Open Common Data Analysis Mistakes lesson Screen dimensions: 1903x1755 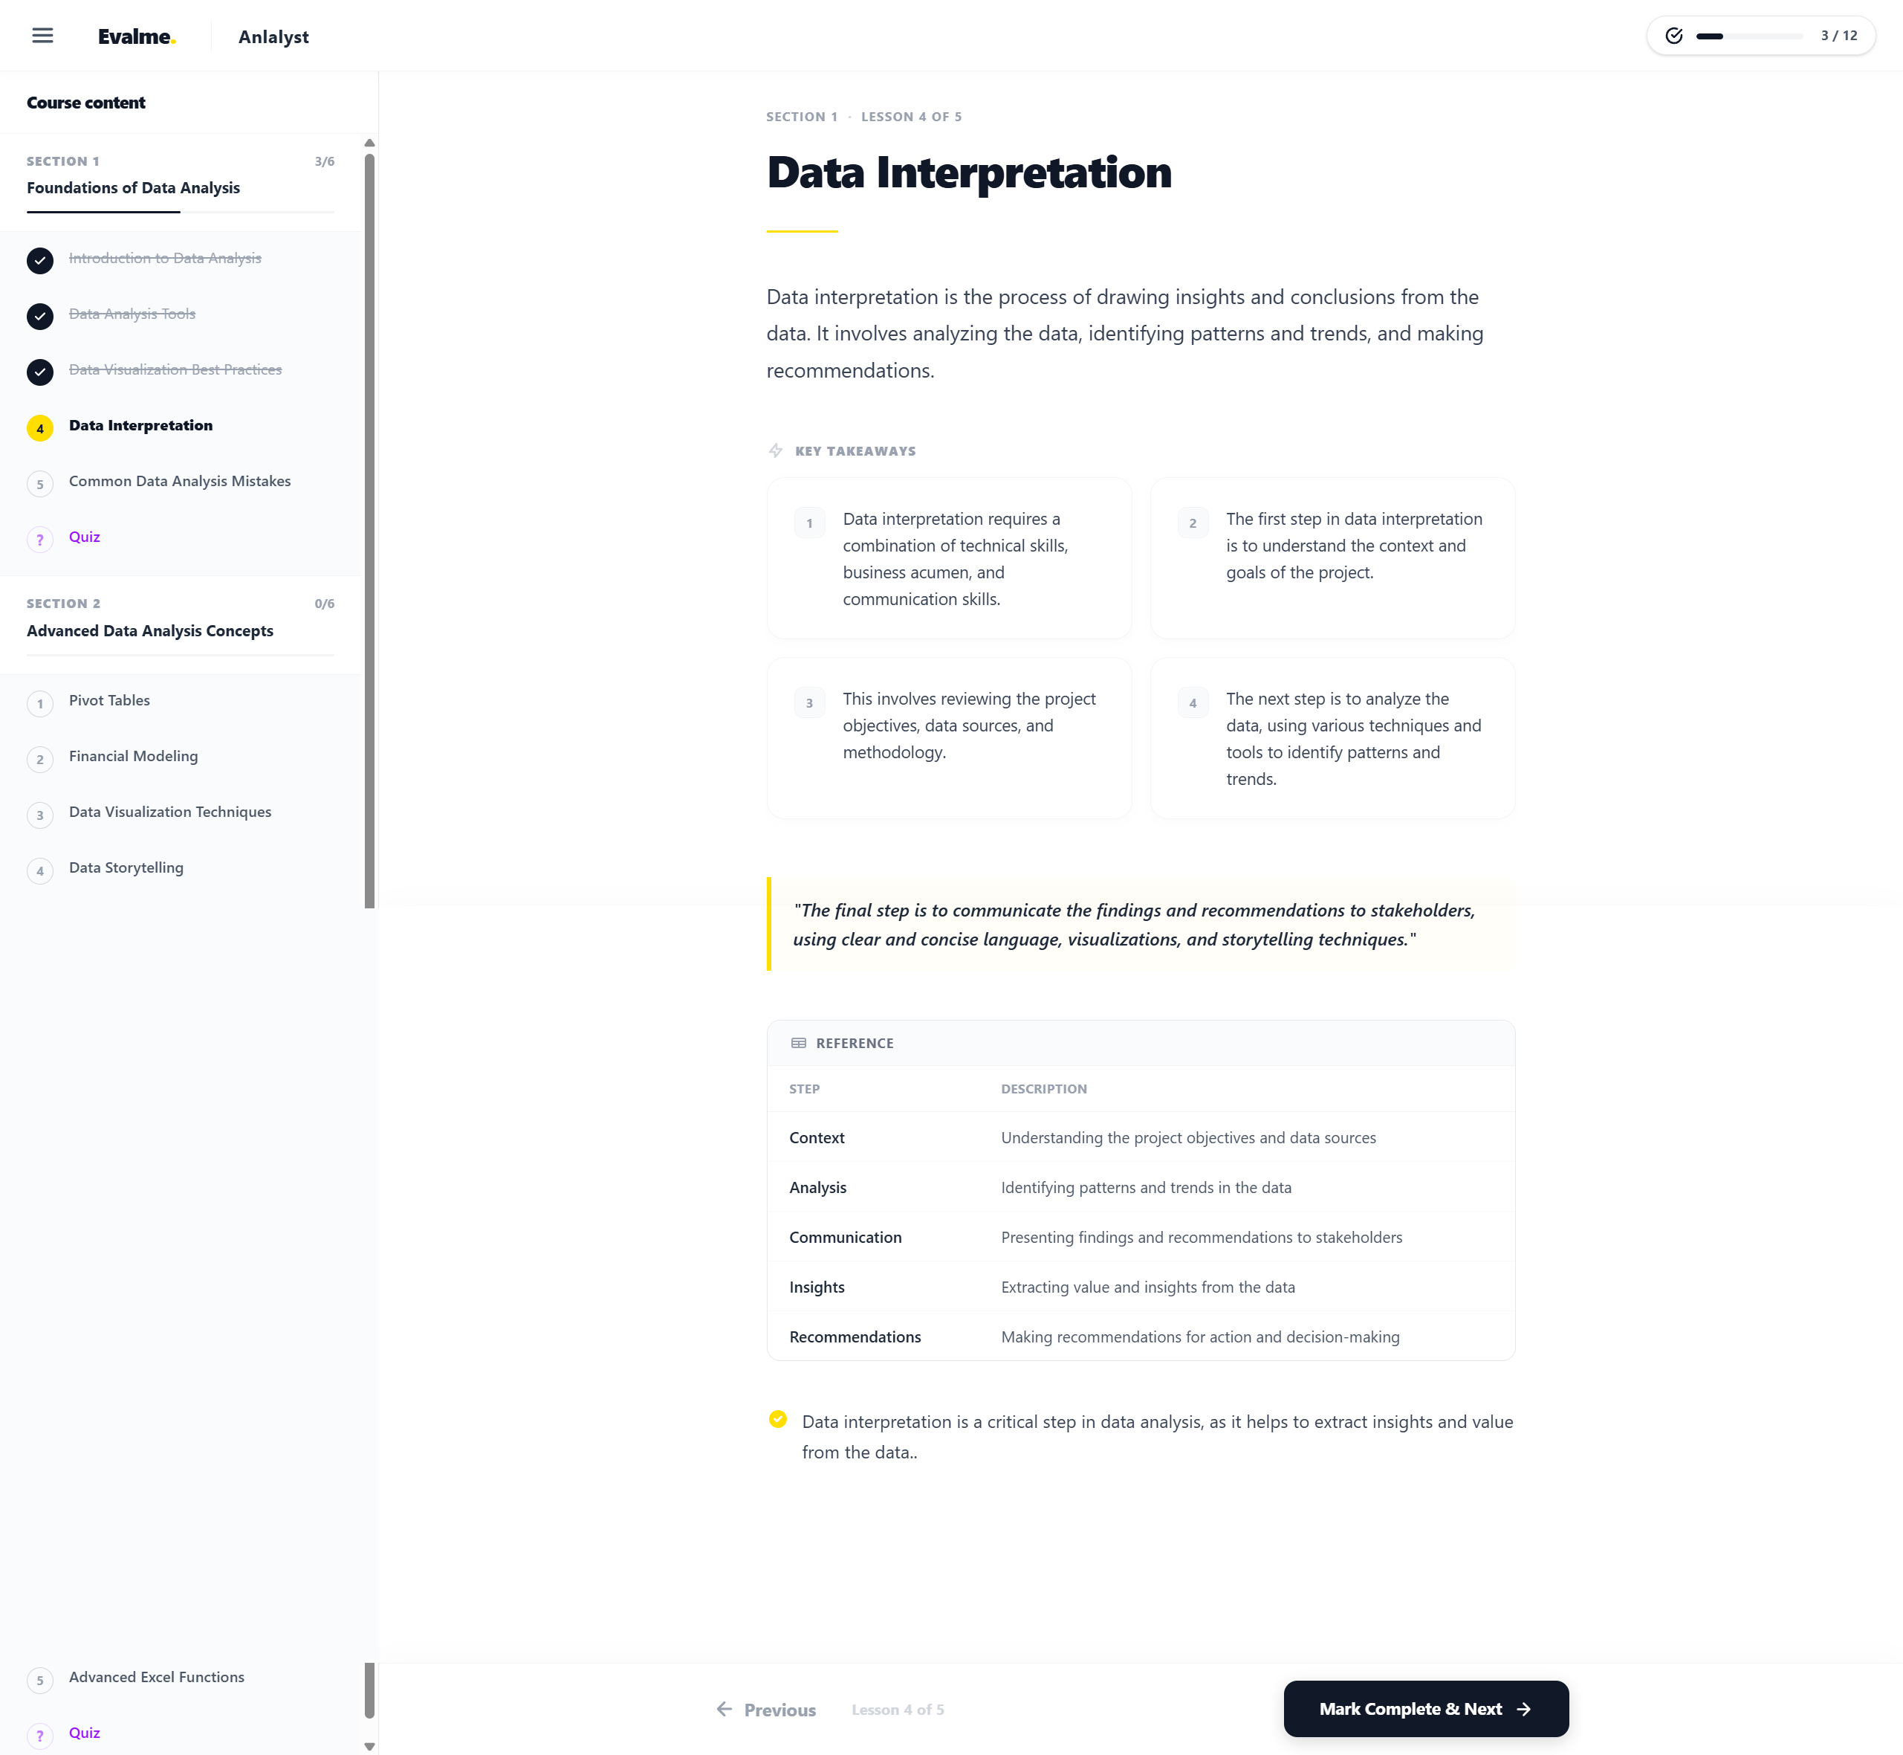pos(179,482)
